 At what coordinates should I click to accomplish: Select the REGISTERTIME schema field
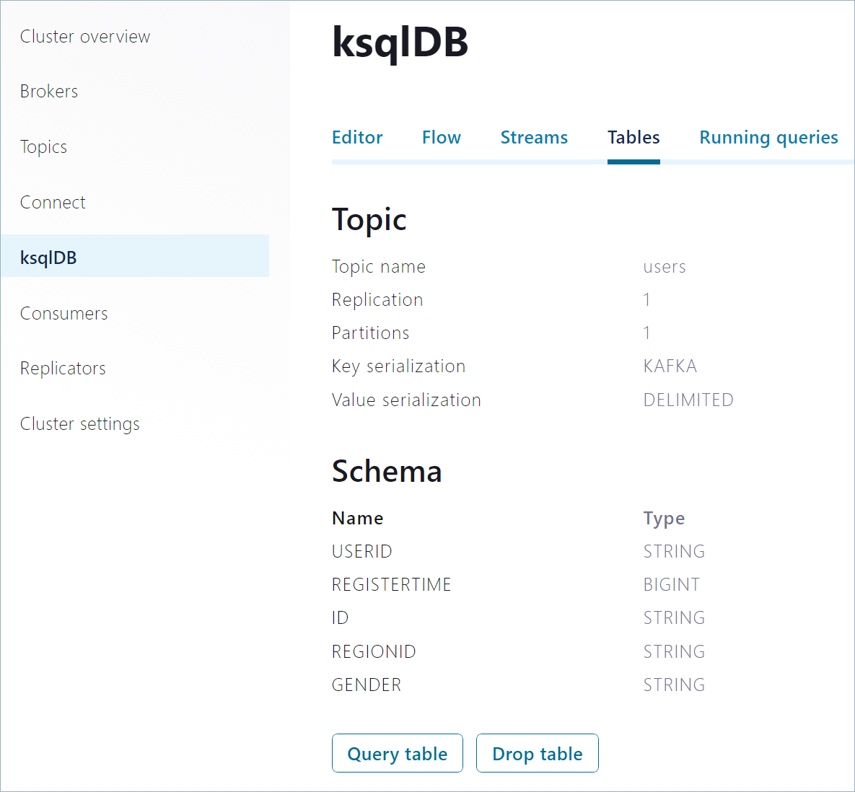pos(391,585)
